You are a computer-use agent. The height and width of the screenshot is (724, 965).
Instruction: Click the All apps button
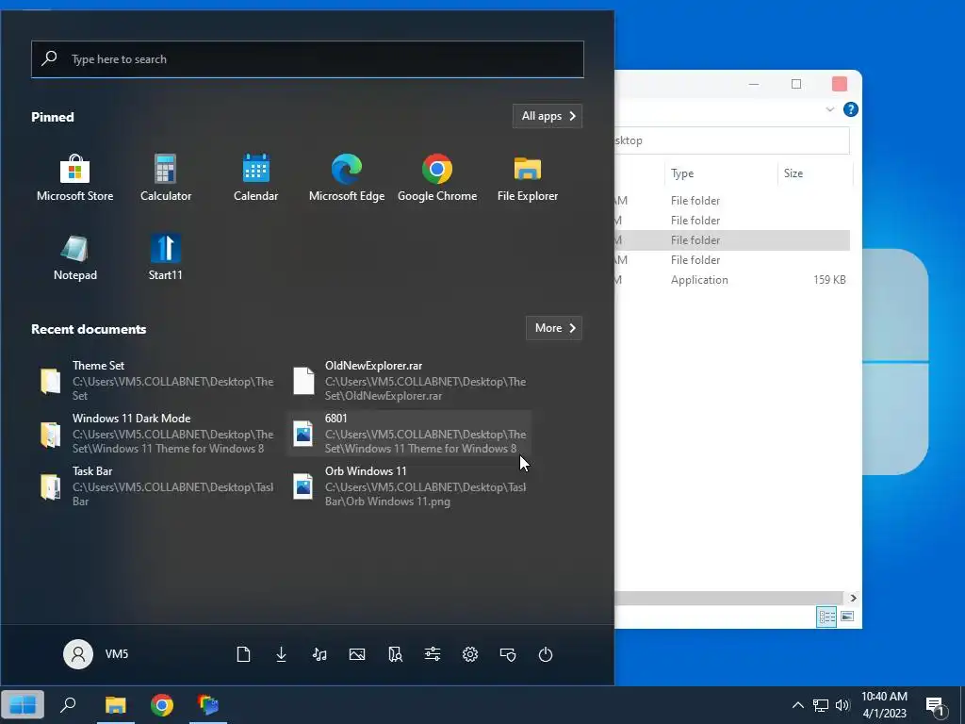point(548,116)
